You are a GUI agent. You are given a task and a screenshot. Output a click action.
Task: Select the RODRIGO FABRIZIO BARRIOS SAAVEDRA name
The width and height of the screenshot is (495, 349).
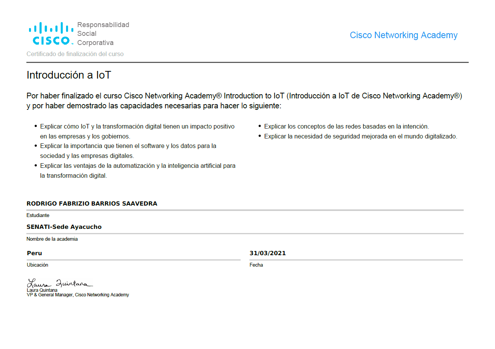(x=92, y=203)
